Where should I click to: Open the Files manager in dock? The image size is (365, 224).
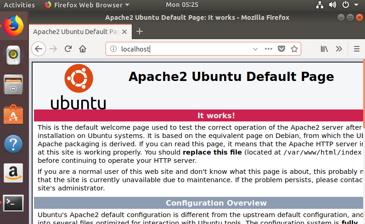[x=13, y=84]
